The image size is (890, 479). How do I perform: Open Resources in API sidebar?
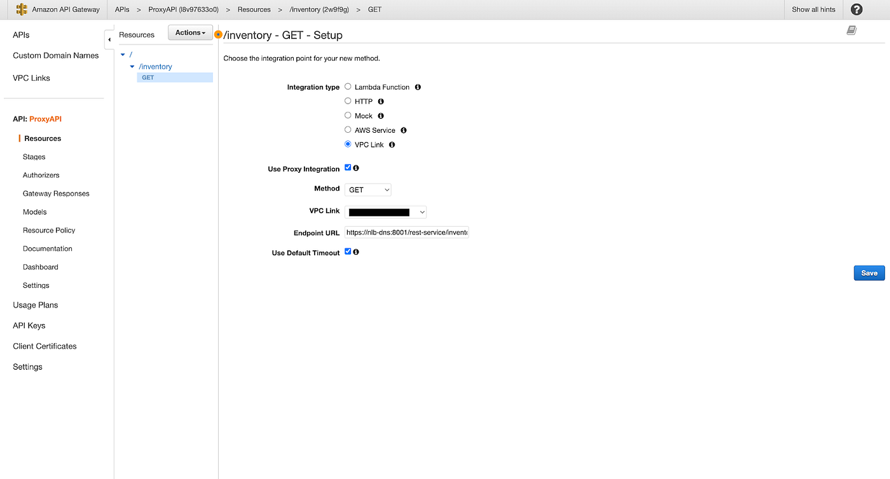[x=43, y=138]
